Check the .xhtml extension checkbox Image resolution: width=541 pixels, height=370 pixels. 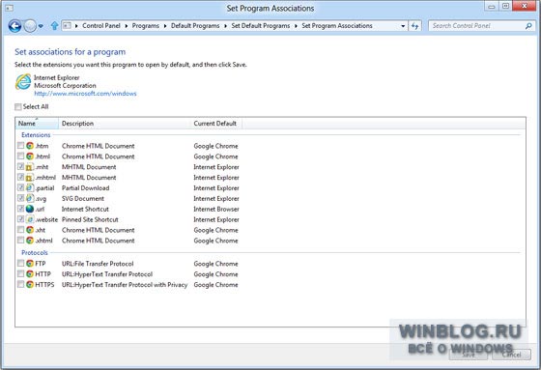pos(20,241)
